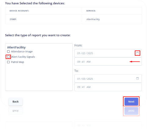147x129 pixels.
Task: Select the hour in the From time field
Action: pyautogui.click(x=79, y=62)
